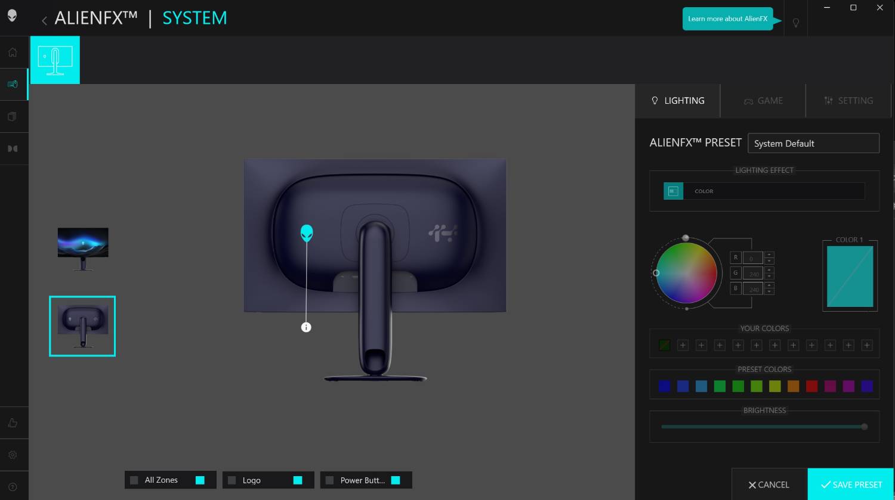Choose the olive yellow-green preset color

pos(774,386)
